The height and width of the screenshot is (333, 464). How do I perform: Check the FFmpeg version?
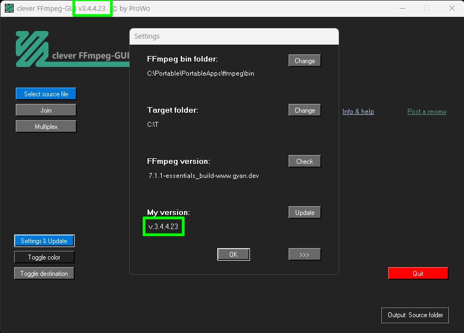point(304,161)
